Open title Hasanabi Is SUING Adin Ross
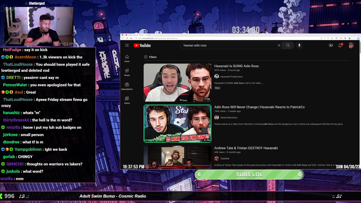Image resolution: width=361 pixels, height=203 pixels. coord(236,66)
